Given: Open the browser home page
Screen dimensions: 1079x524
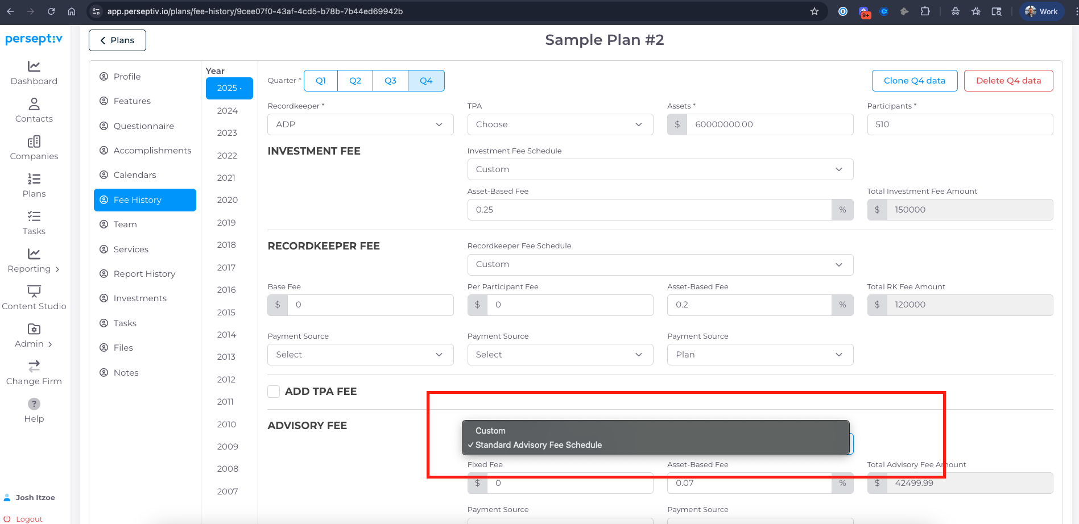Looking at the screenshot, I should (x=72, y=11).
